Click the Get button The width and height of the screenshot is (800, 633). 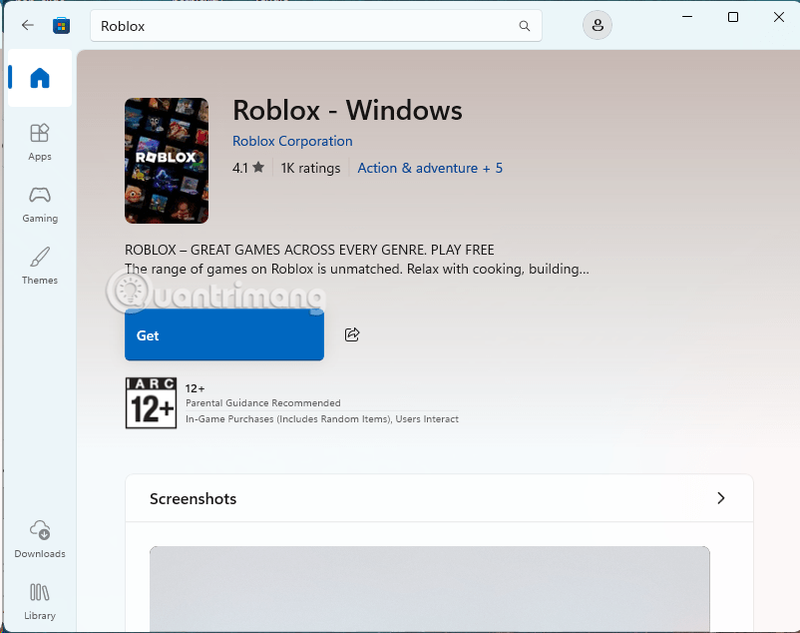click(224, 335)
